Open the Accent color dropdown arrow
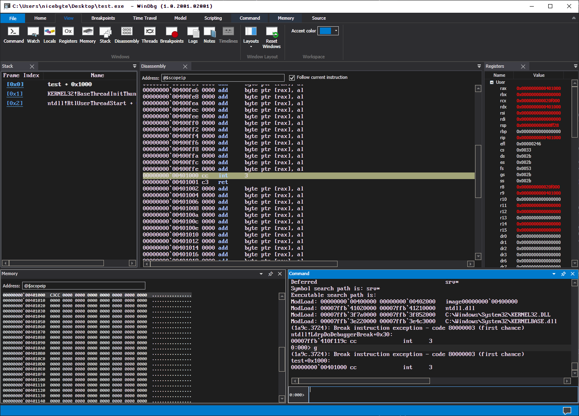 coord(336,30)
